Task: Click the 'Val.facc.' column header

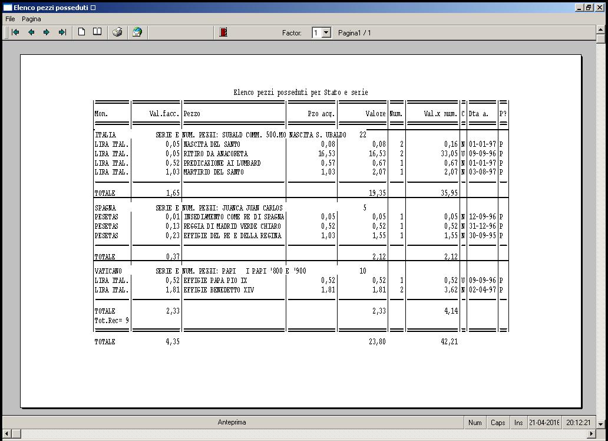Action: [x=164, y=114]
